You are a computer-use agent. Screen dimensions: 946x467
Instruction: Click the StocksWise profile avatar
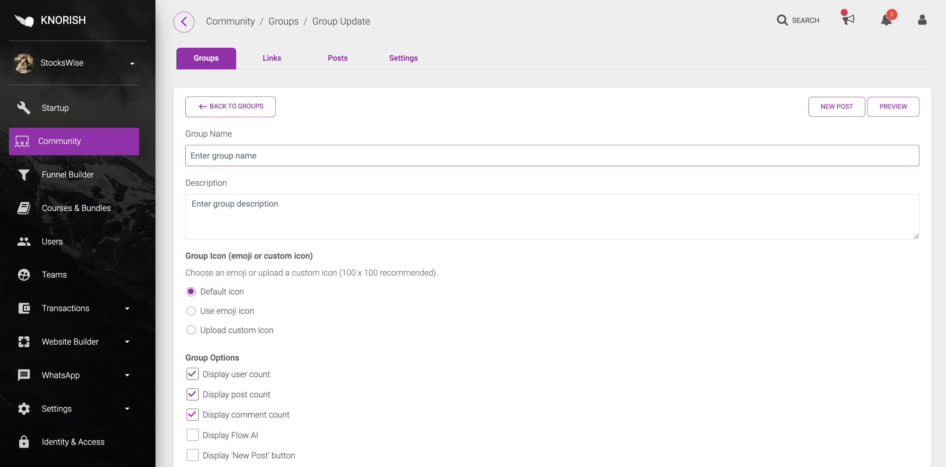click(x=24, y=63)
